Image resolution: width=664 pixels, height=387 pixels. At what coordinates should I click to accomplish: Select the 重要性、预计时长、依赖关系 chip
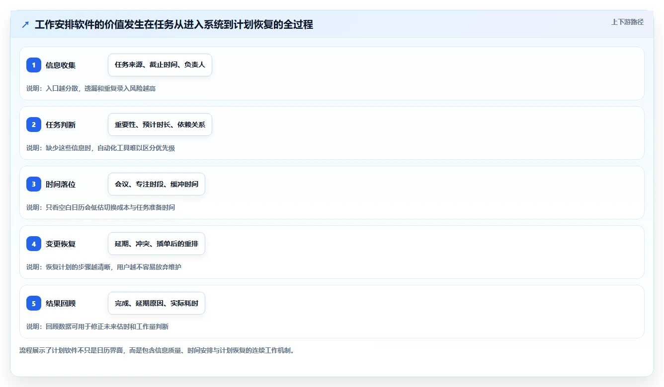coord(160,125)
